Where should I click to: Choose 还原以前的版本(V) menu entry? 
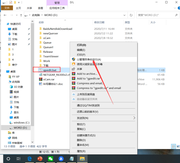tap(88, 112)
